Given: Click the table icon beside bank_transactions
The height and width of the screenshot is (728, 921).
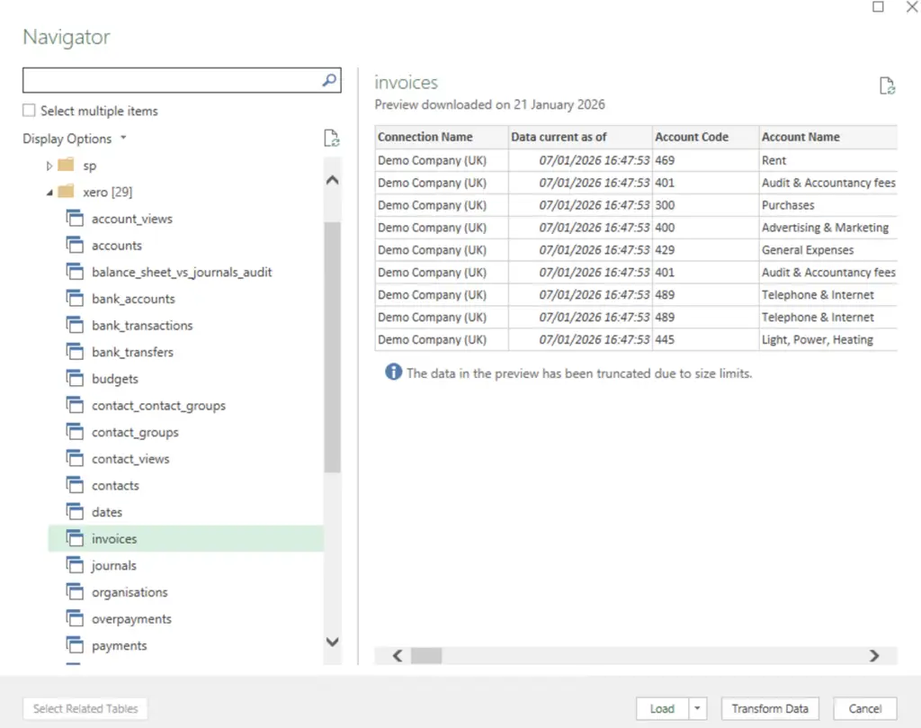Looking at the screenshot, I should pyautogui.click(x=75, y=325).
